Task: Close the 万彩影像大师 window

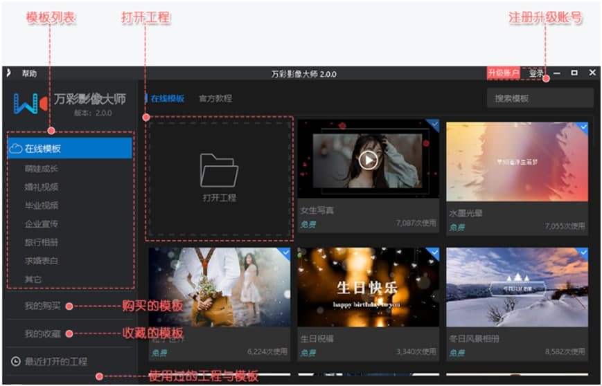Action: [592, 73]
